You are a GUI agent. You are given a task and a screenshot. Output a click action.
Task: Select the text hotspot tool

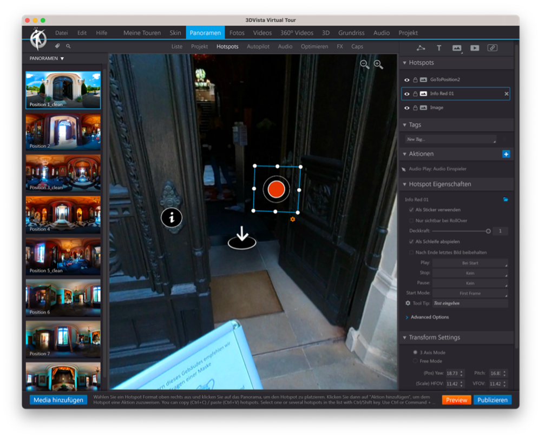(x=439, y=48)
